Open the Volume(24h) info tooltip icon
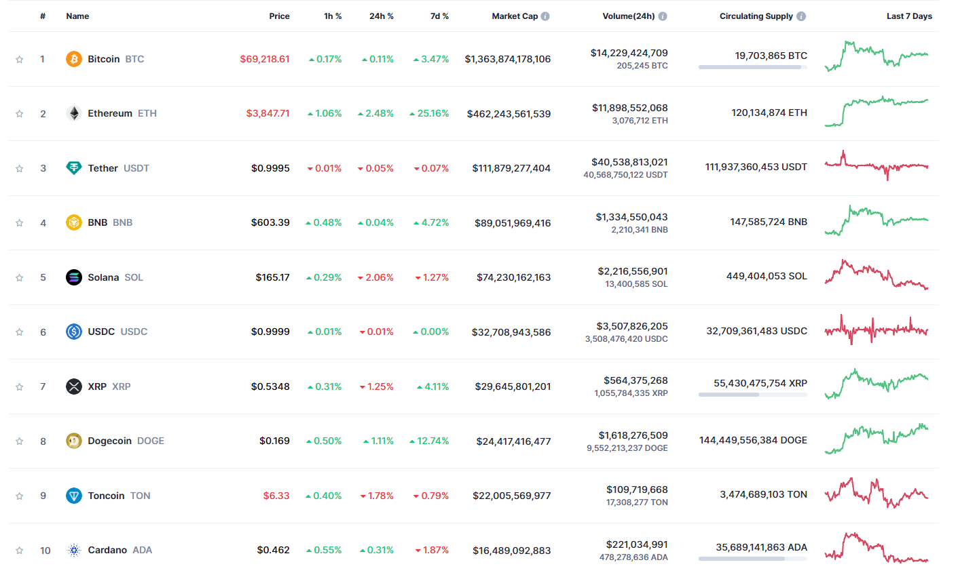Screen dimensions: 977x575 663,16
